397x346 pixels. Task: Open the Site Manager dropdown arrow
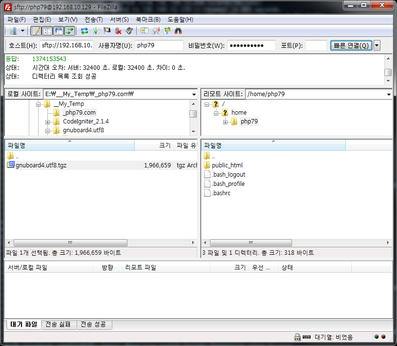22,31
